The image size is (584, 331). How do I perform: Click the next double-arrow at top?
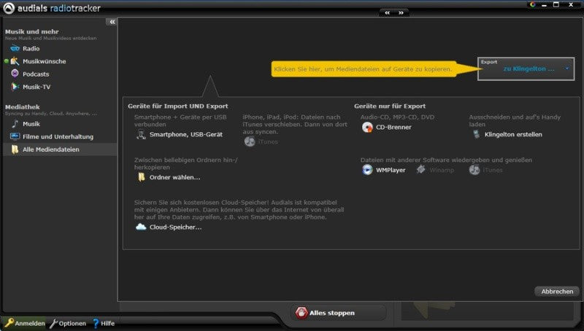coord(401,12)
